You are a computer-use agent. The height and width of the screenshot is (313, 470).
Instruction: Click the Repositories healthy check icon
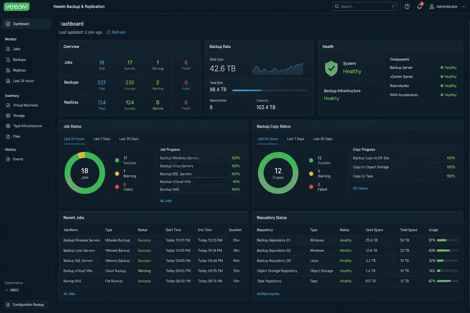pos(442,86)
